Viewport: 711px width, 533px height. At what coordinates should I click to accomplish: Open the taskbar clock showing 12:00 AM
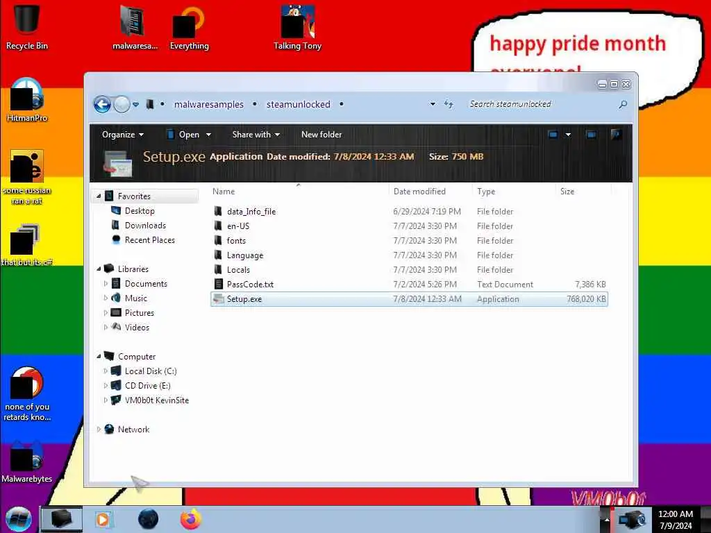[x=676, y=520]
